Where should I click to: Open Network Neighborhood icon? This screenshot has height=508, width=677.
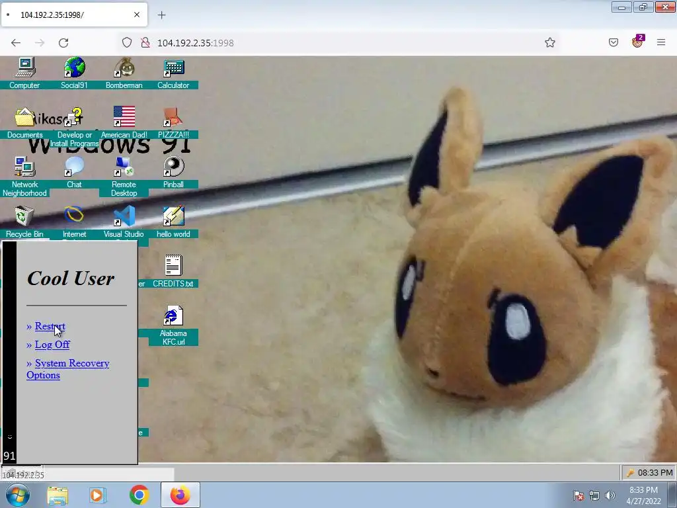[x=24, y=176]
